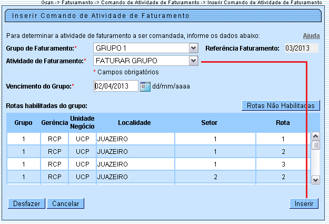Open the Ajuda help link
329x224 pixels.
[312, 36]
